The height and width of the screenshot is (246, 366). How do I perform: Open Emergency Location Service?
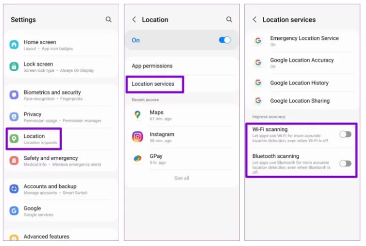[304, 41]
